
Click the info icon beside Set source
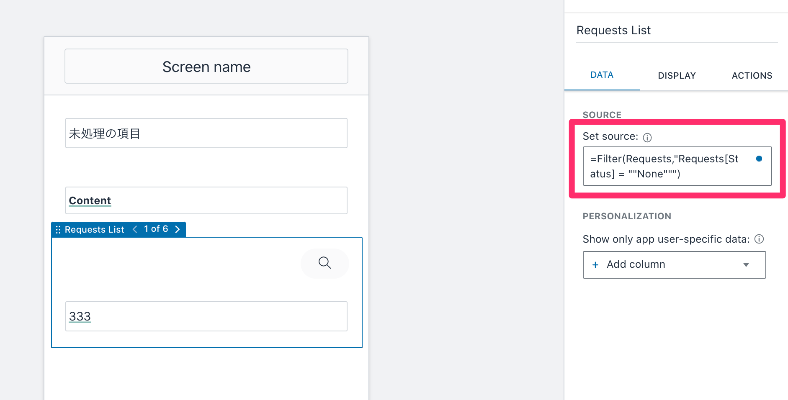tap(648, 137)
